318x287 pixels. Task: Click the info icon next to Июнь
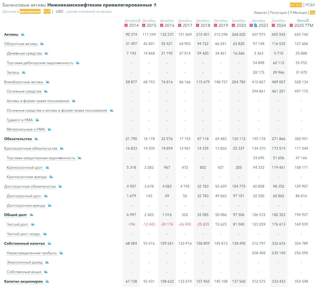pyautogui.click(x=307, y=20)
